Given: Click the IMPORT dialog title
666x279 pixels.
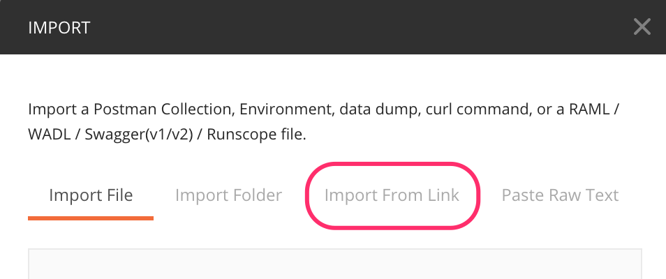Looking at the screenshot, I should tap(59, 28).
